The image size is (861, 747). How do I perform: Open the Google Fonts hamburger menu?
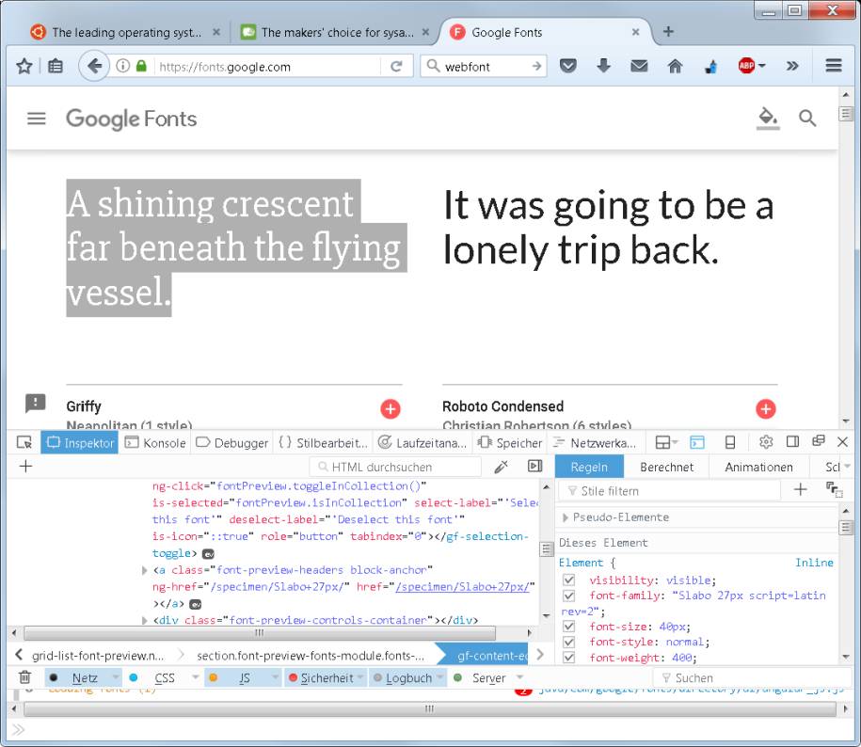[x=36, y=119]
